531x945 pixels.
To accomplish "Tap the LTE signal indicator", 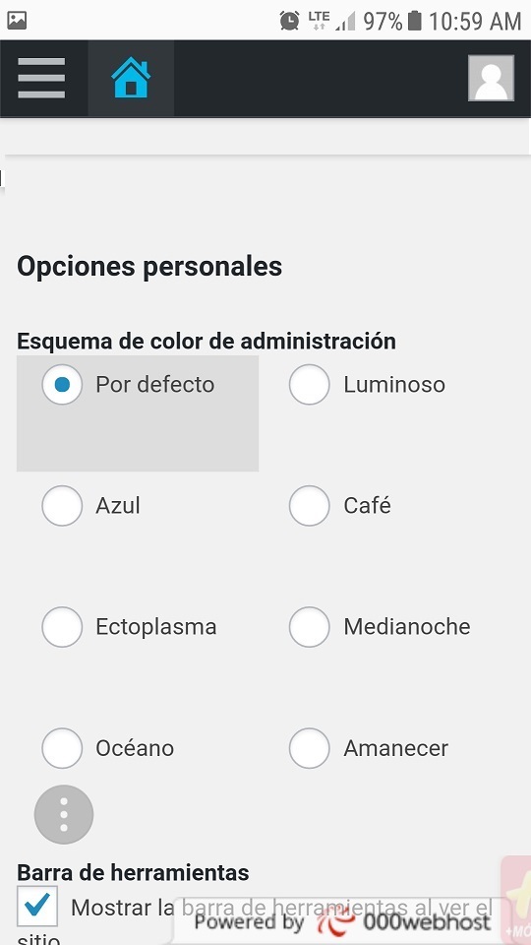I will [x=319, y=21].
